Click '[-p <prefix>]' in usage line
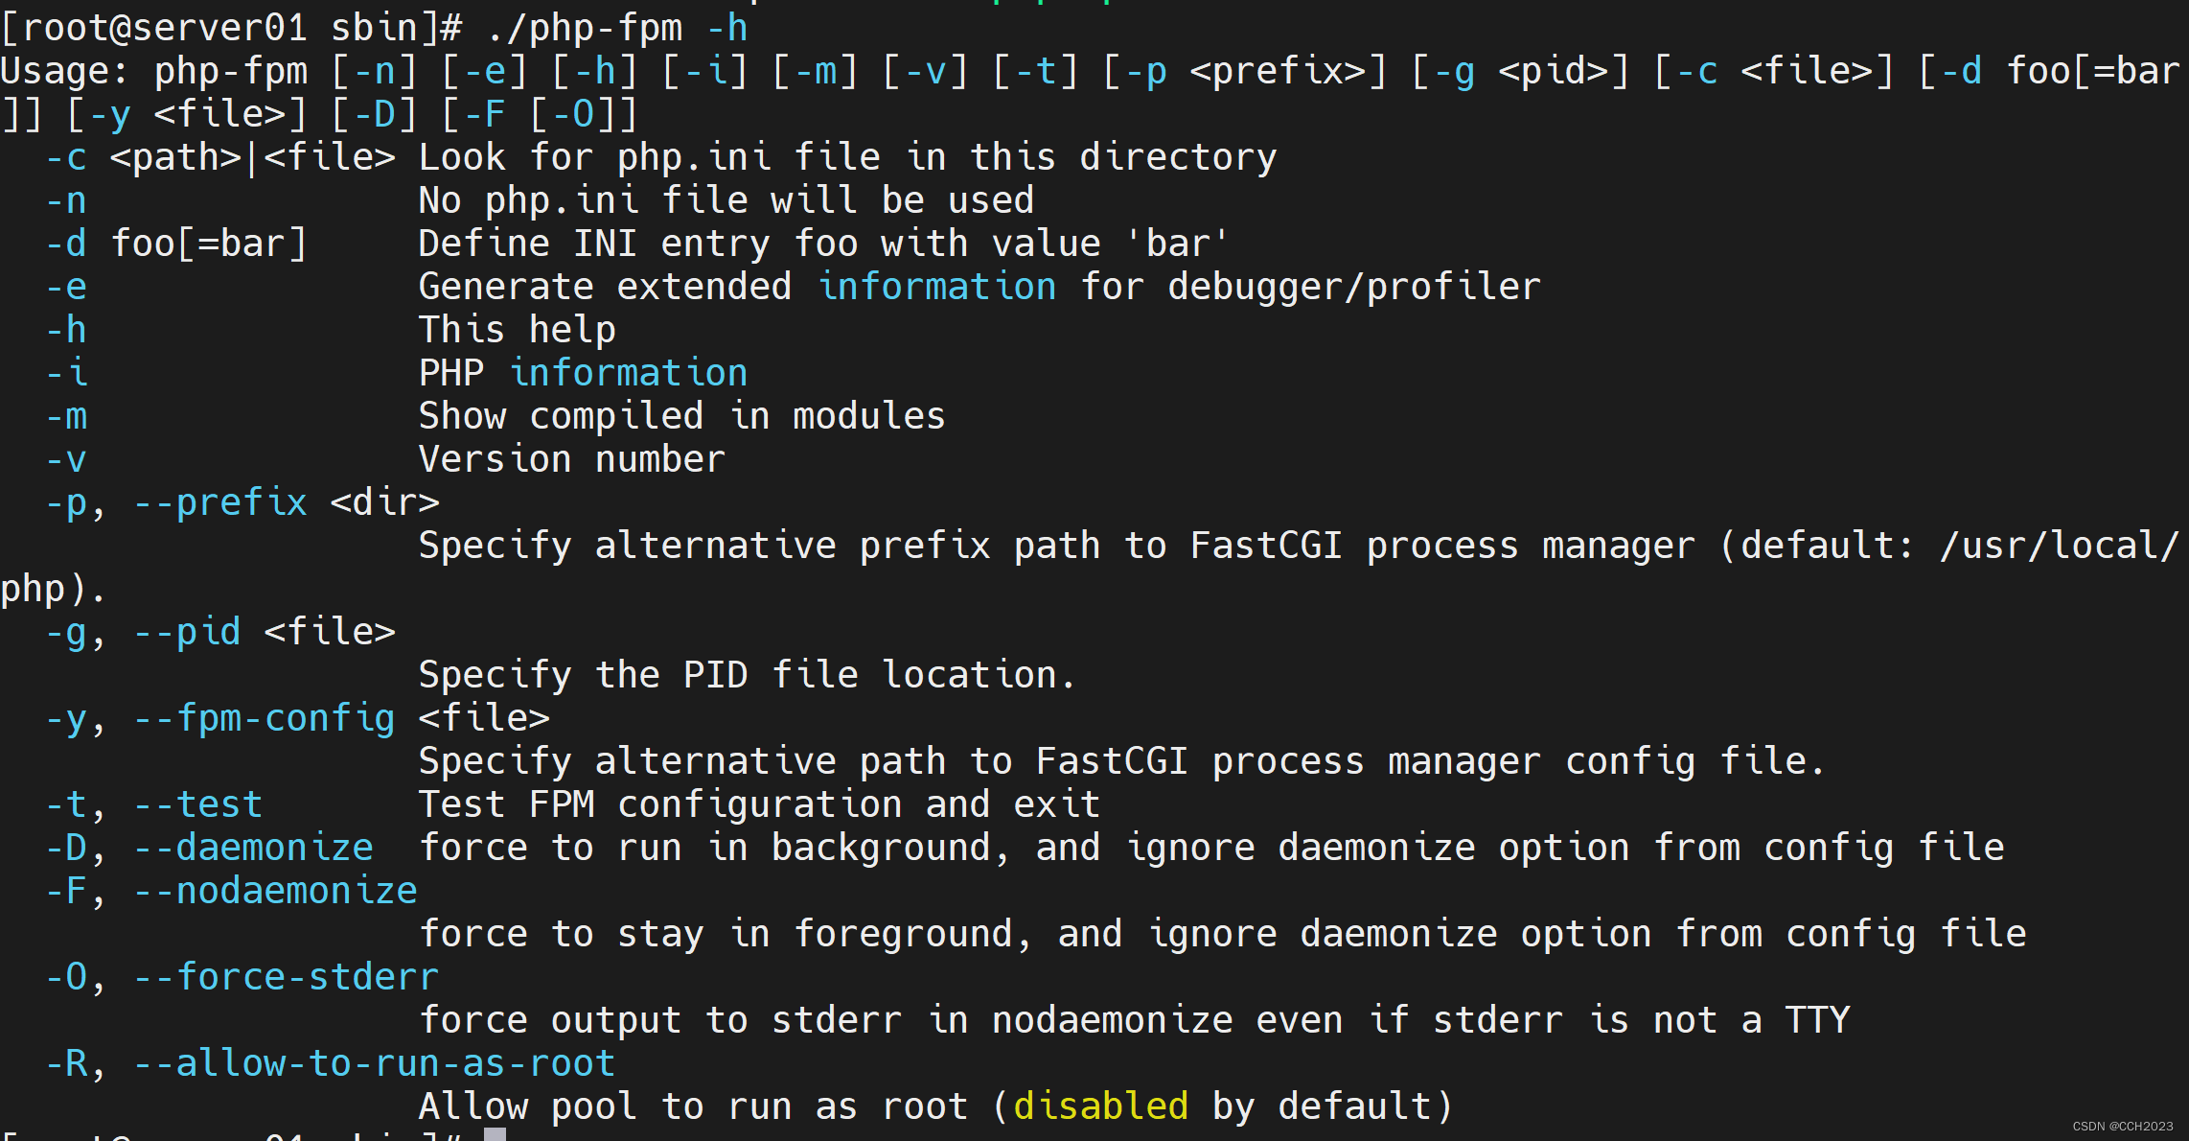Screen dimensions: 2189x1141 (x=1245, y=71)
